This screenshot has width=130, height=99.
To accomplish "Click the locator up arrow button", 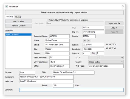I will 85,41.
